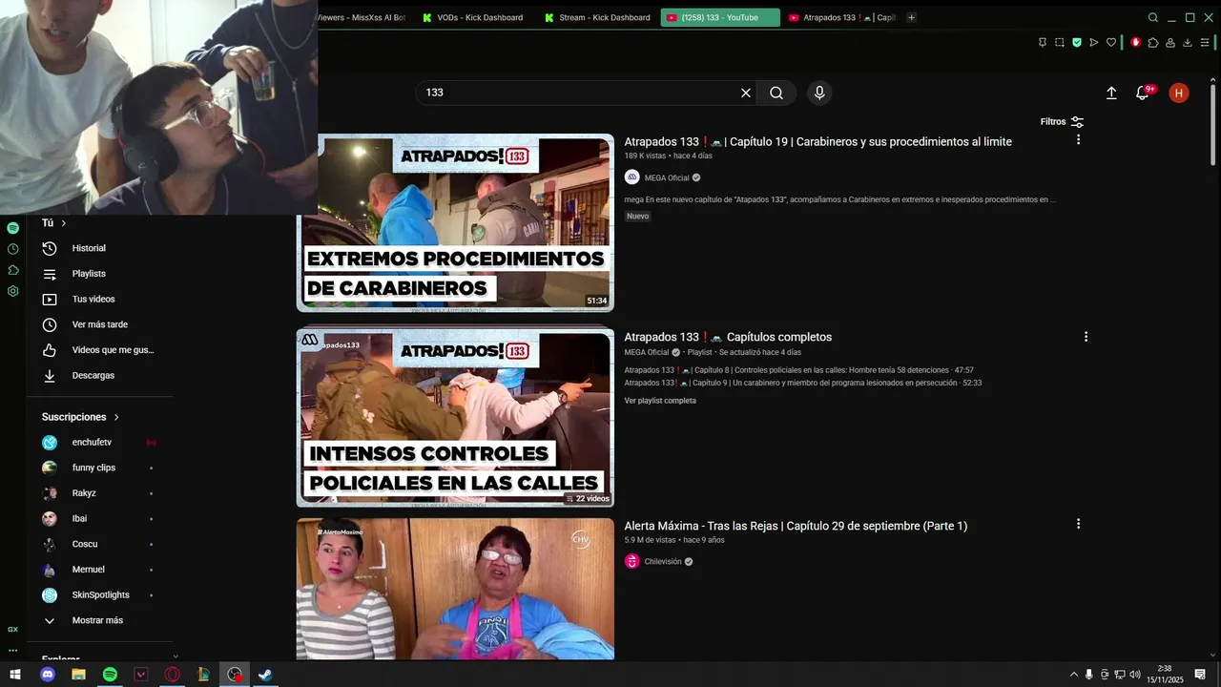The image size is (1221, 687).
Task: Clear the YouTube search box text
Action: [x=746, y=93]
